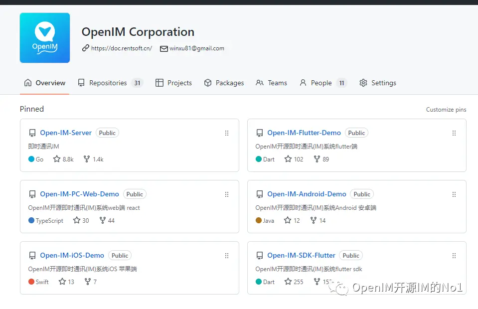Click the star icon for Open-IM-PC-Web-Demo
The height and width of the screenshot is (309, 478).
click(77, 220)
